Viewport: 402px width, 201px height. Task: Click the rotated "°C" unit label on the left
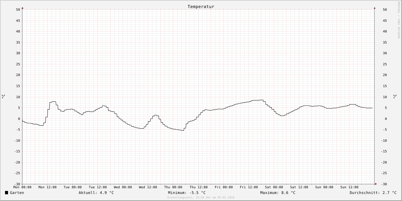(3, 96)
